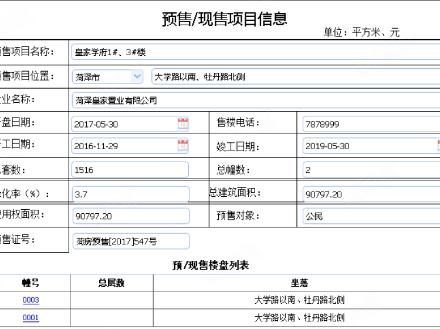Open calendar picker for 2017-05-30 opening date
This screenshot has width=440, height=329.
tap(182, 123)
